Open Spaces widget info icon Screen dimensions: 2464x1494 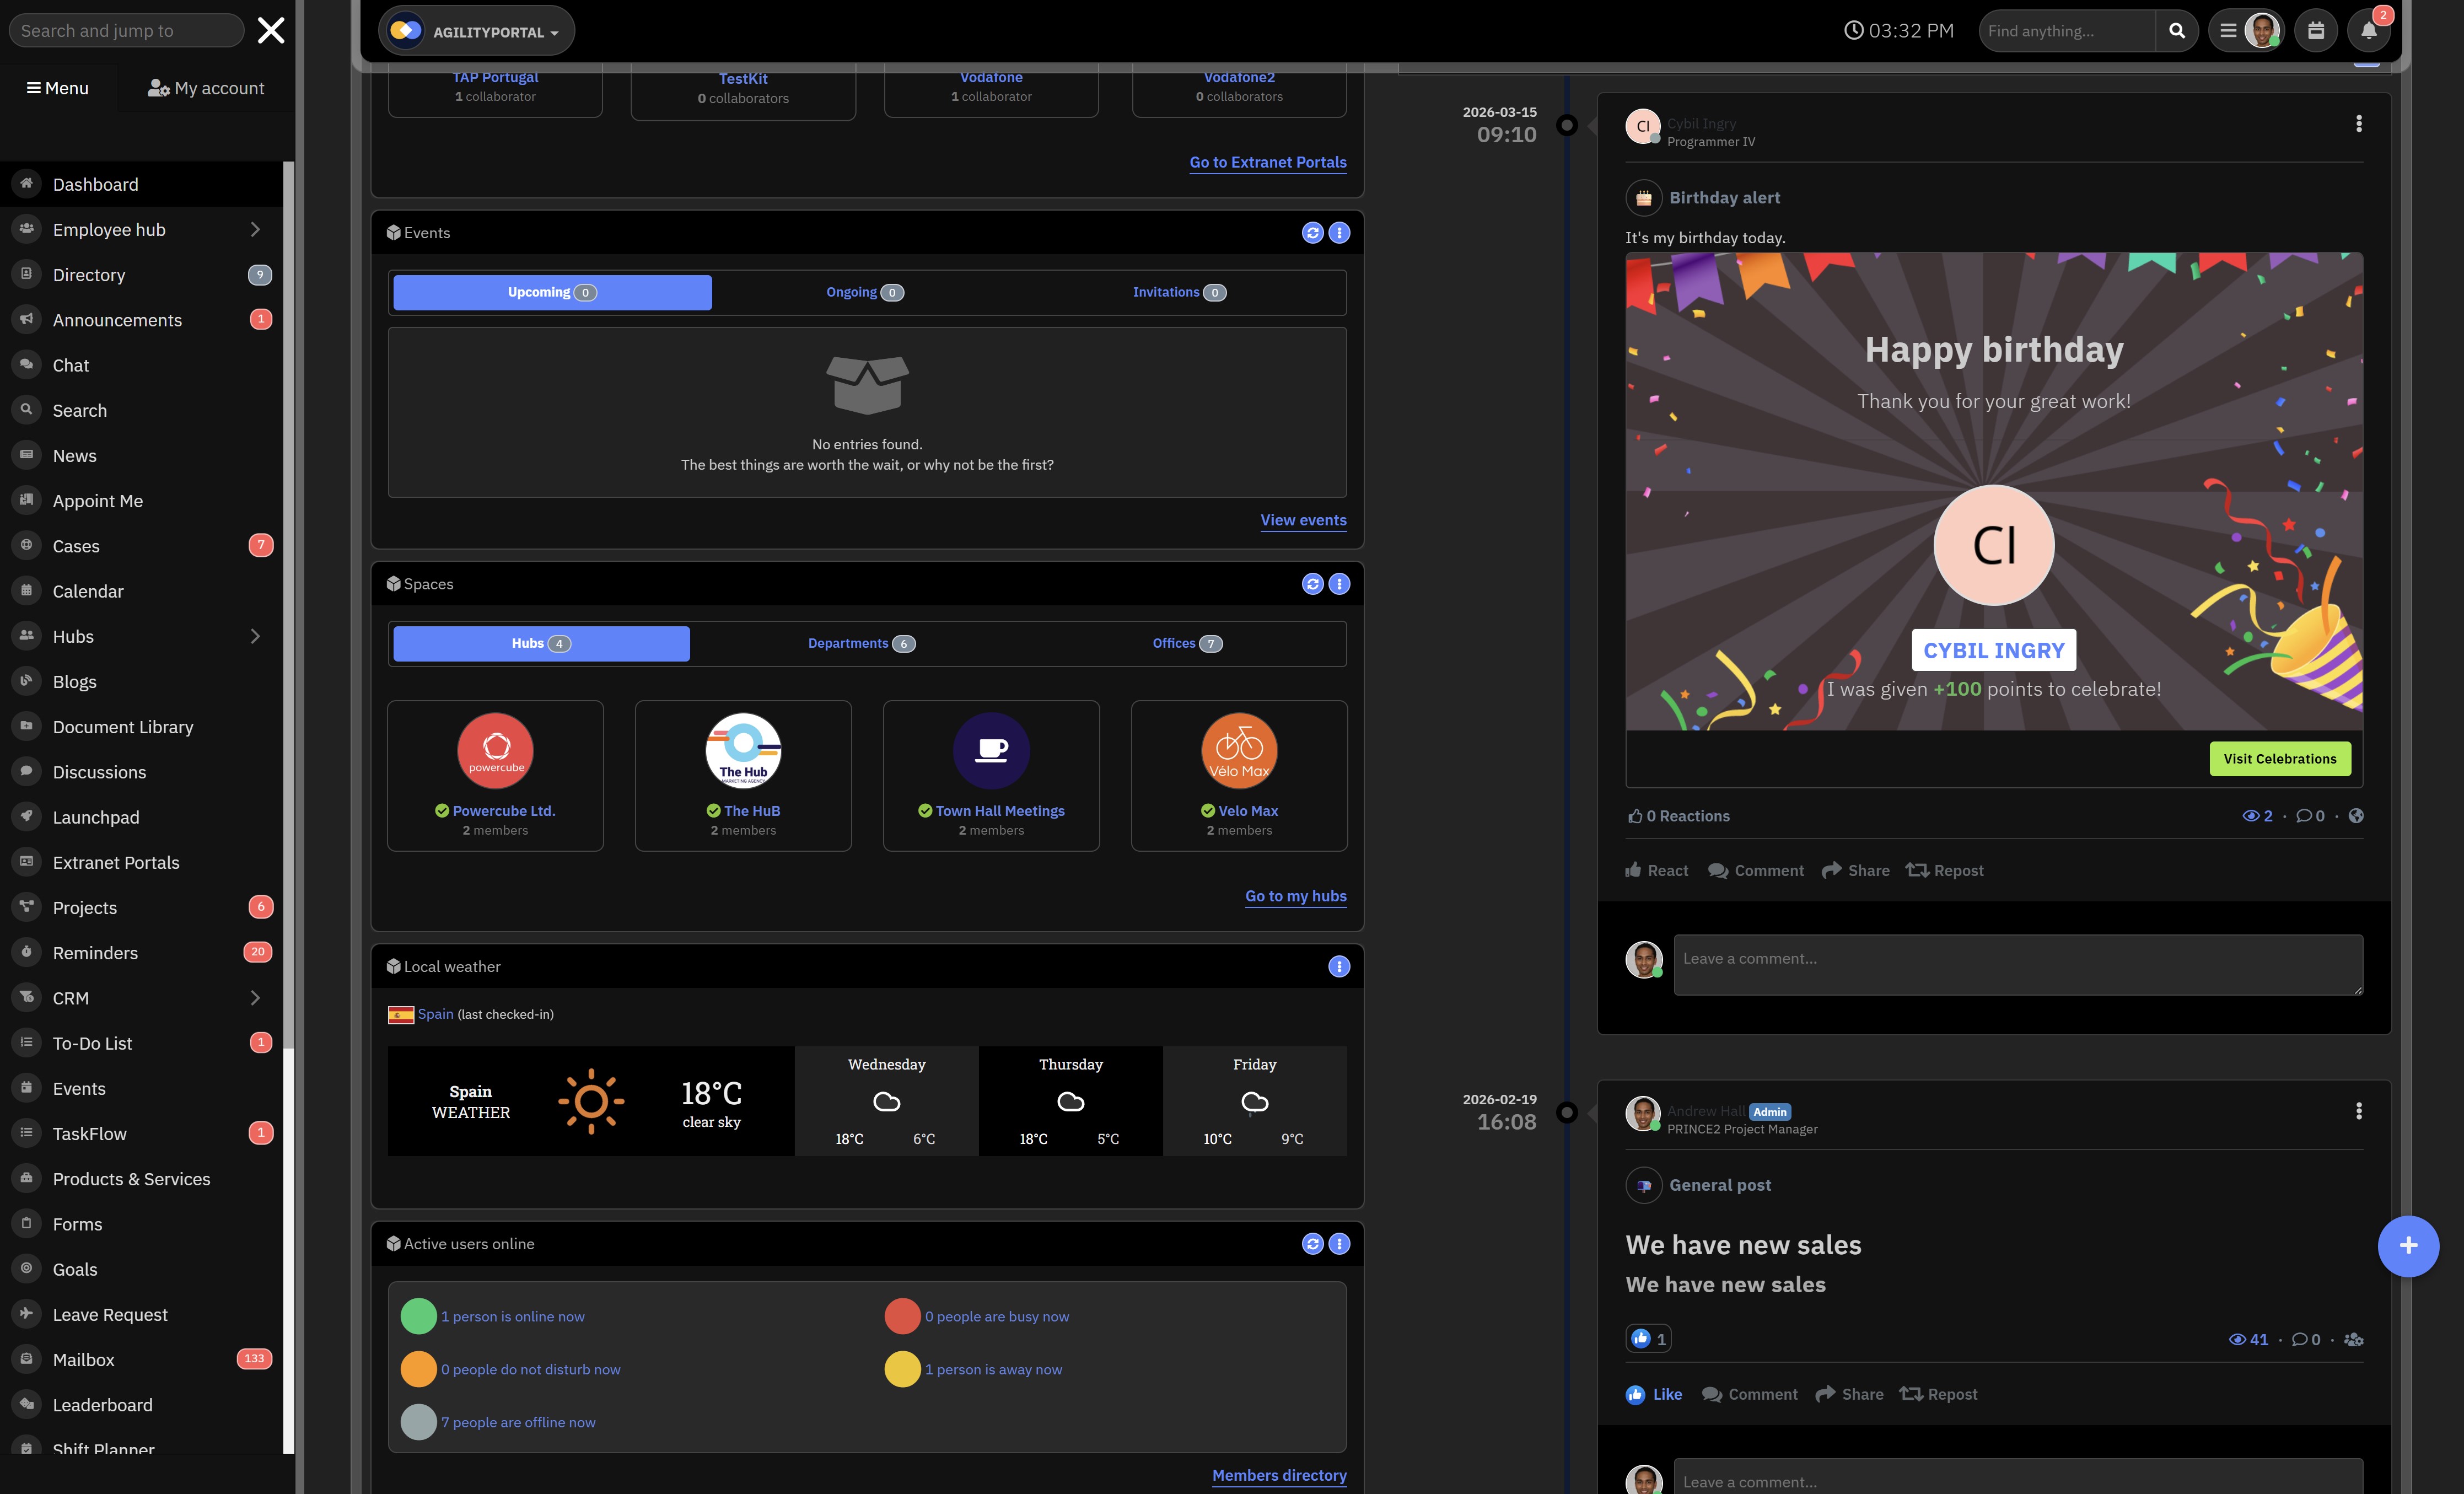(x=1339, y=584)
